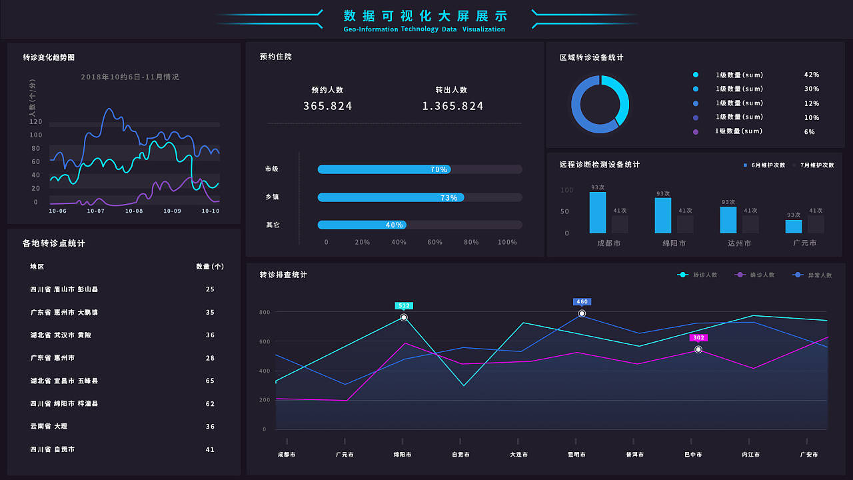Click the 460 tooltip label

582,302
